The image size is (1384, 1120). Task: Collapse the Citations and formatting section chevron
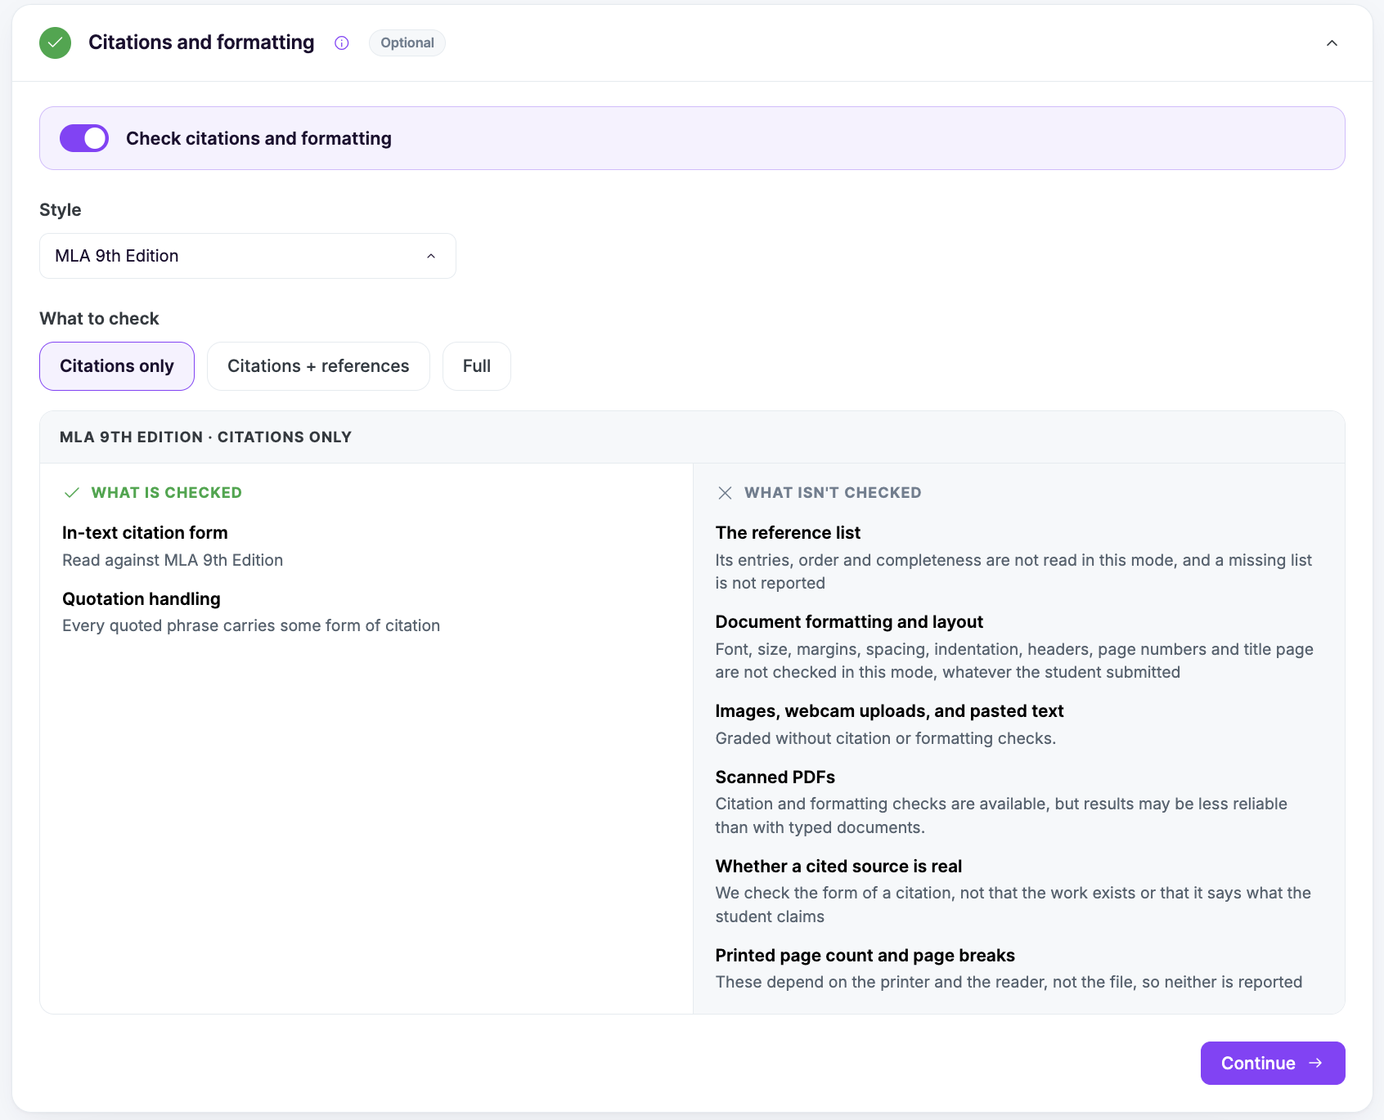pos(1332,43)
